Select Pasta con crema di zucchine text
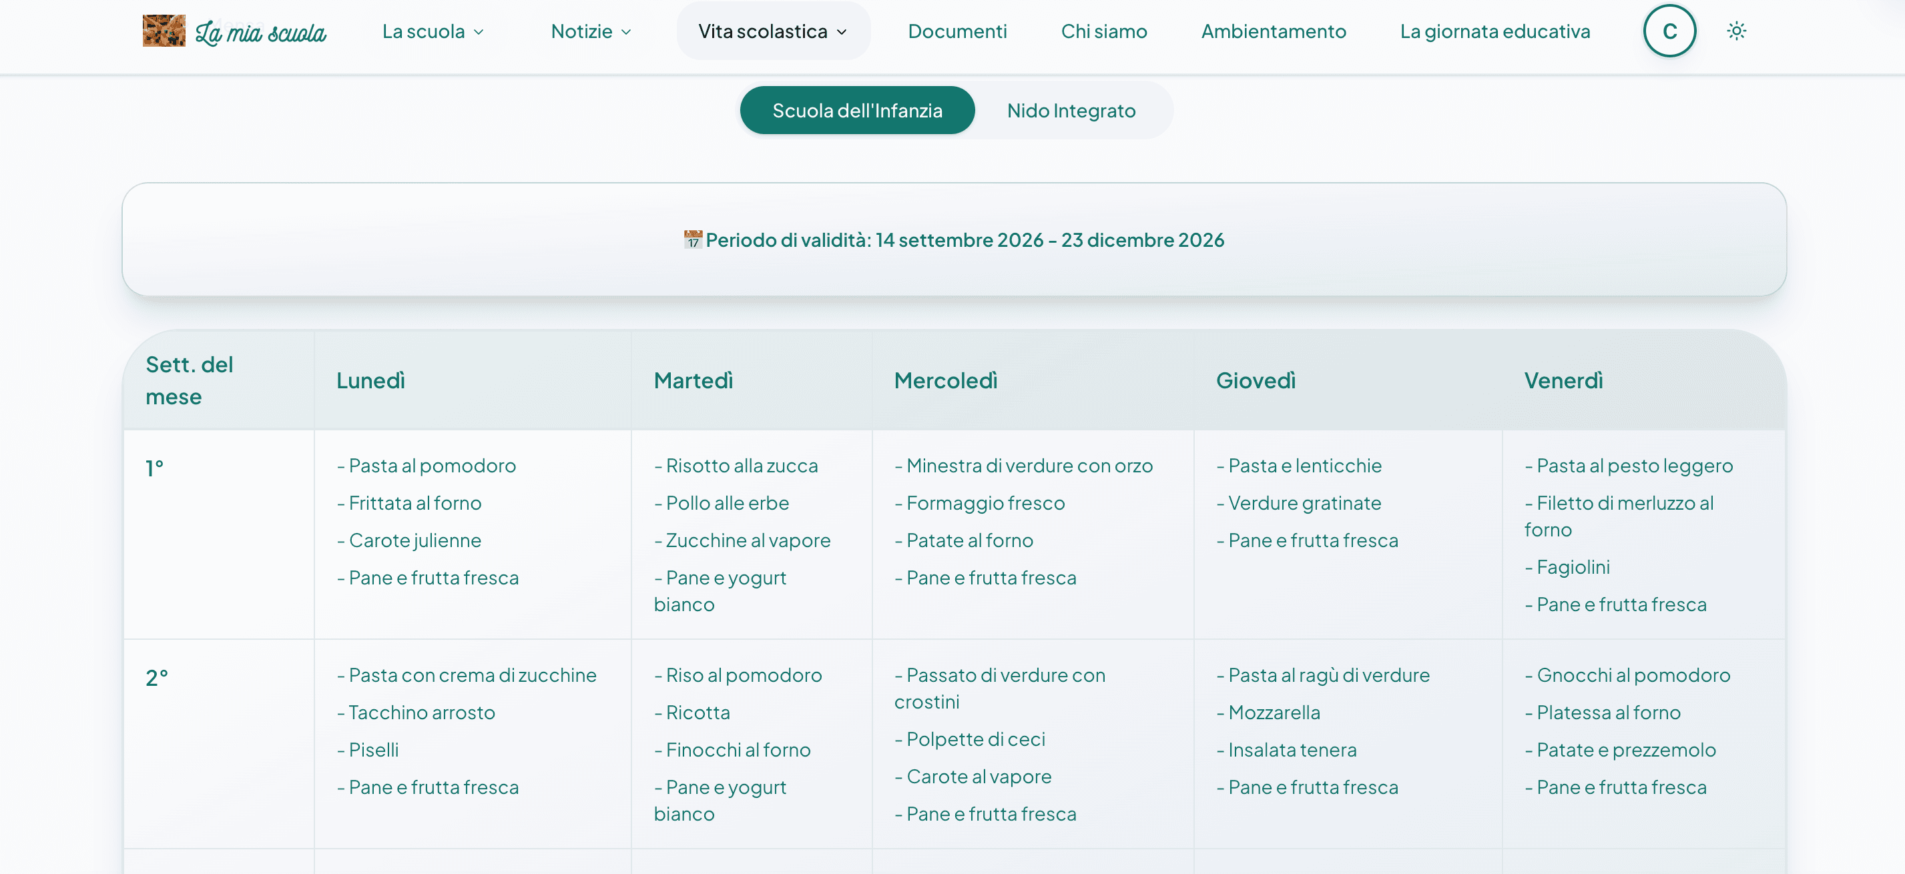 tap(467, 675)
